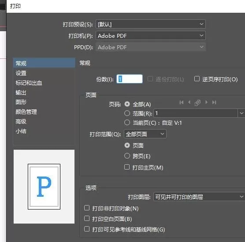
Task: Click the 常规 panel heading
Action: (85, 63)
